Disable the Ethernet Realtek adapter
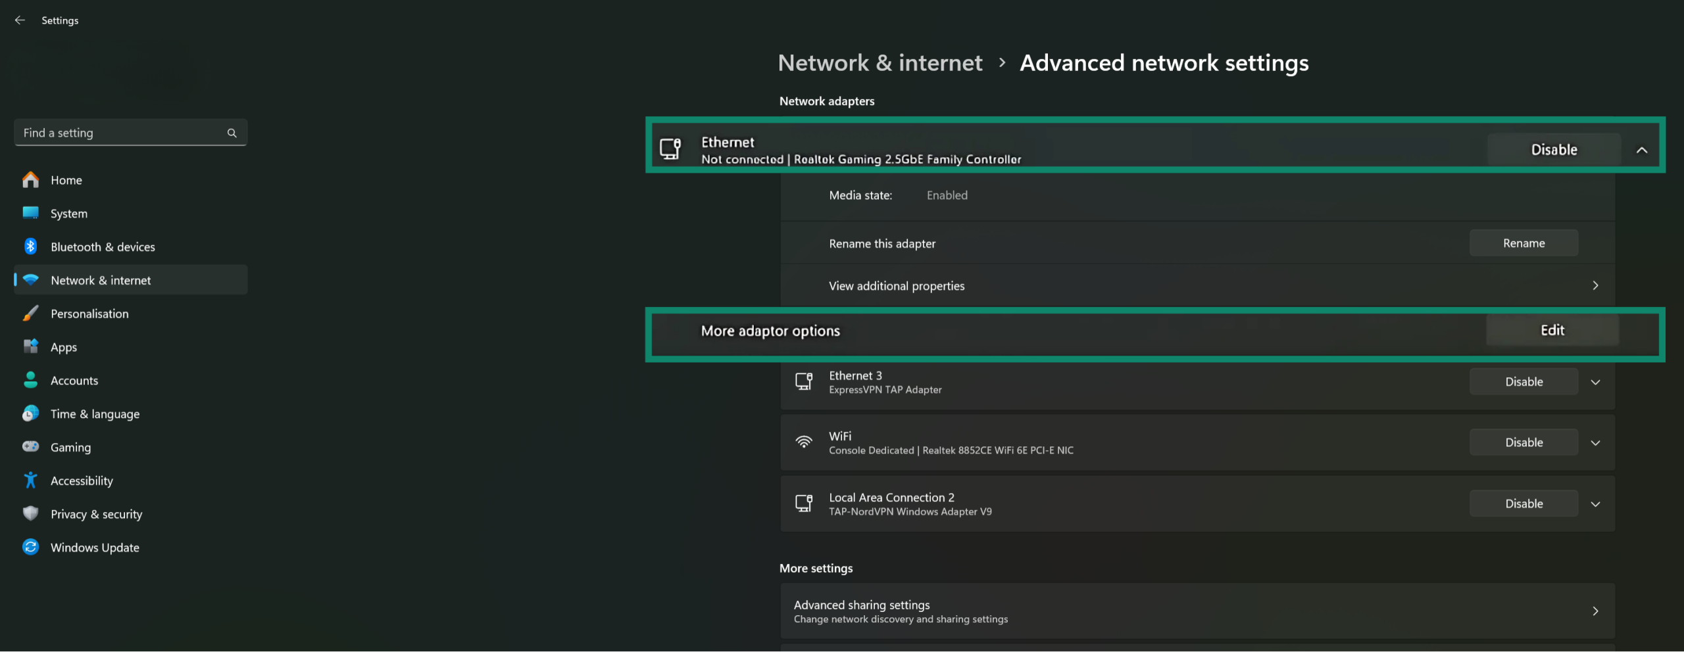The height and width of the screenshot is (652, 1684). [x=1554, y=150]
